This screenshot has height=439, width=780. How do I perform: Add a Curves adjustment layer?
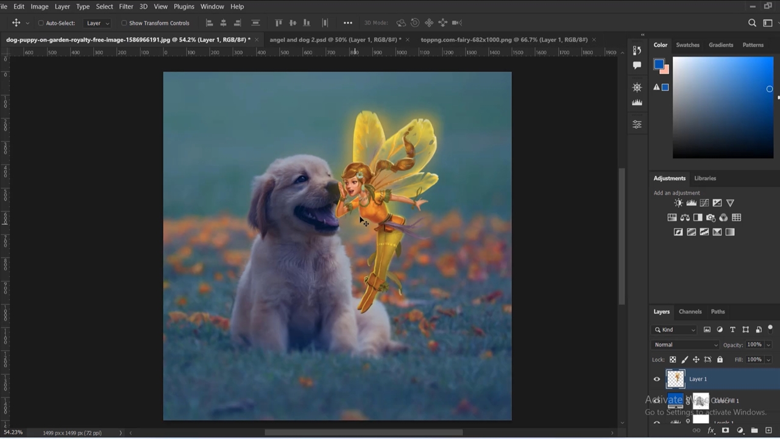[704, 203]
